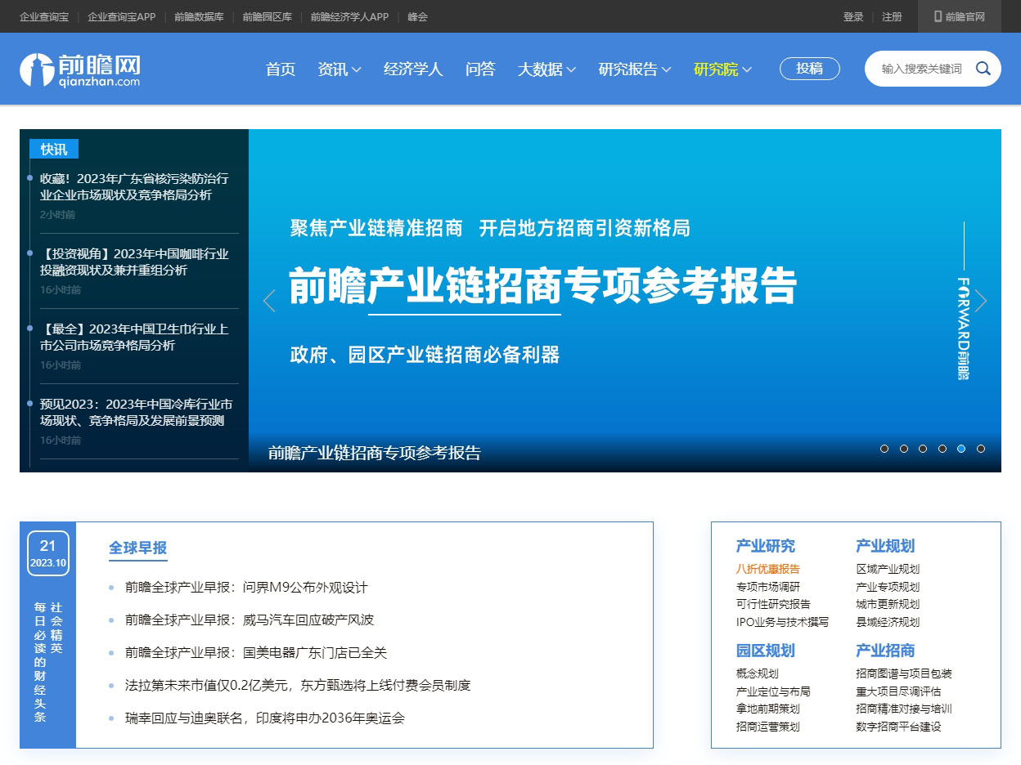Image resolution: width=1021 pixels, height=765 pixels.
Task: Open the 大数据 dropdown
Action: (x=546, y=70)
